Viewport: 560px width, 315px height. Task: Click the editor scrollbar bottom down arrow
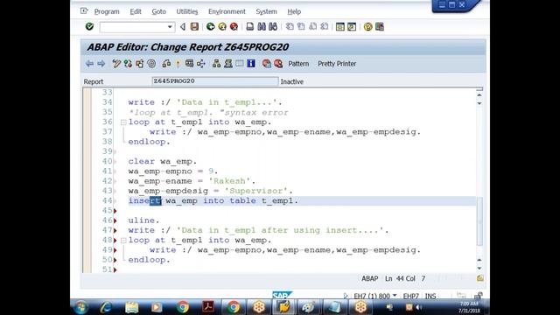[x=479, y=269]
